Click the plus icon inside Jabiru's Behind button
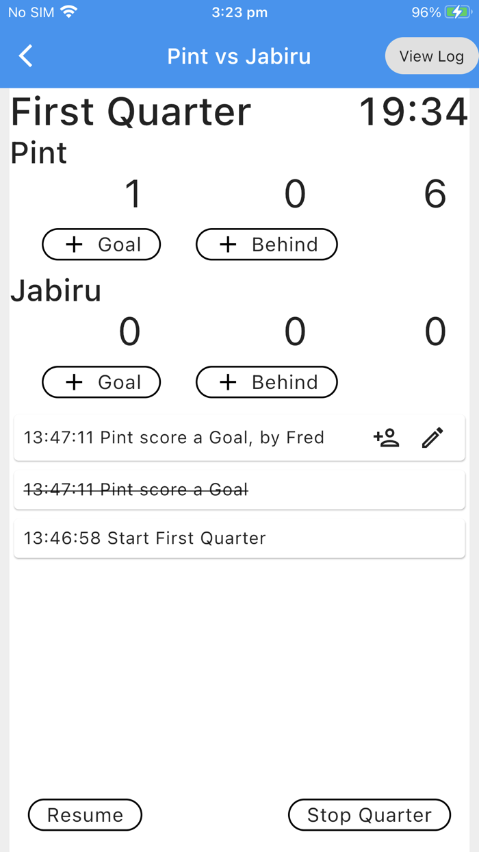Viewport: 479px width, 852px height. [227, 382]
